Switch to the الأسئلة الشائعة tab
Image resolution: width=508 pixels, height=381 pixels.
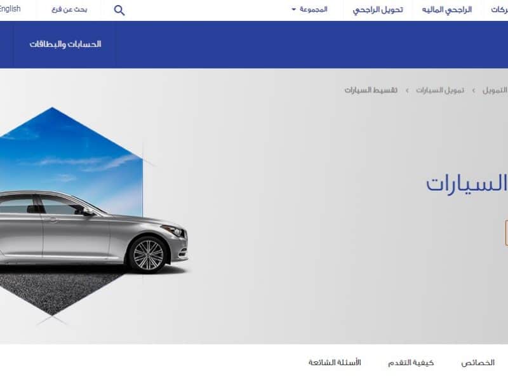(x=335, y=362)
